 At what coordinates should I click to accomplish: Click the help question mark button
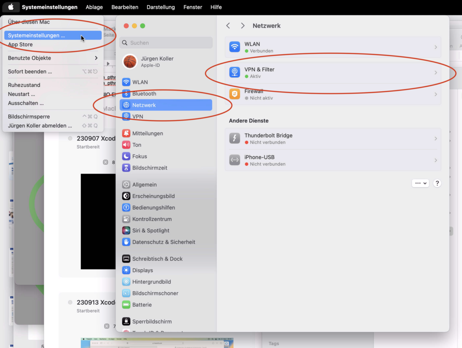437,183
